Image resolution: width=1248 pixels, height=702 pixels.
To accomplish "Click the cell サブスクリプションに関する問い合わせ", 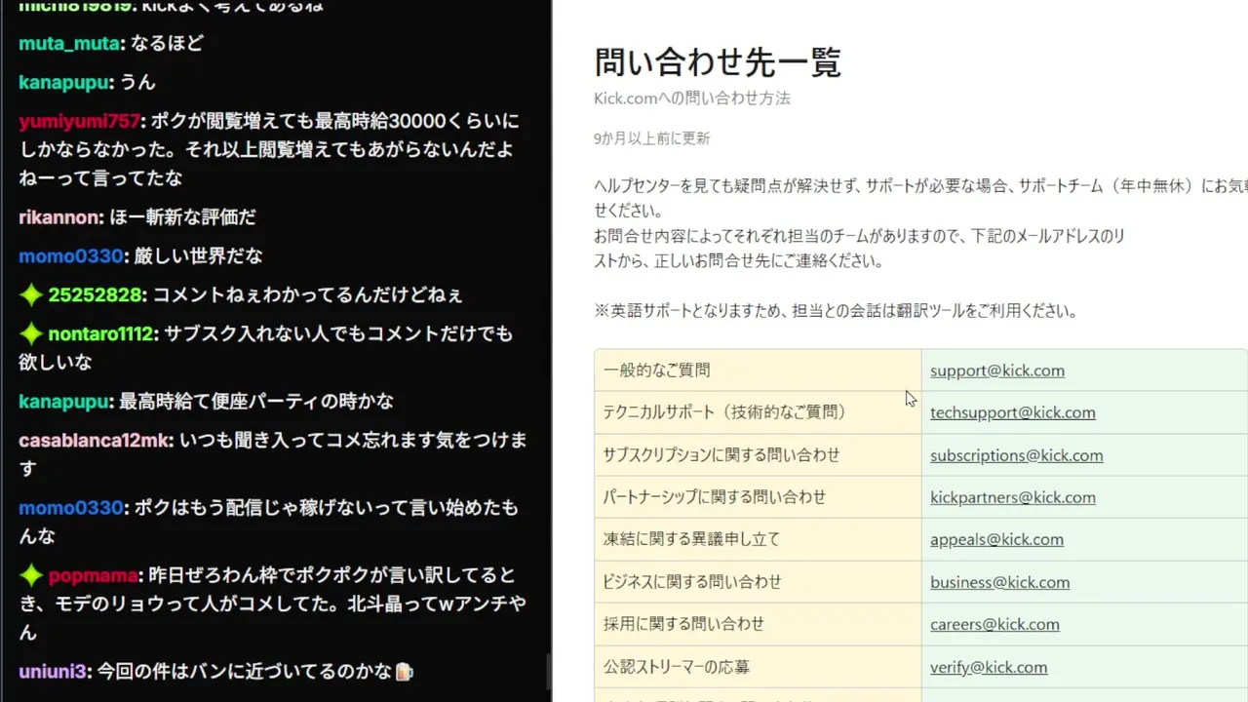I will (758, 455).
